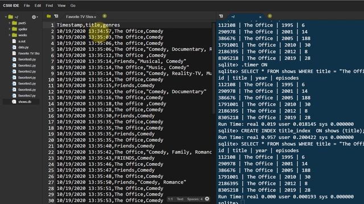Viewport: 364px width, 204px height.
Task: Expand the pset5 folder arrow
Action: [x=10, y=23]
